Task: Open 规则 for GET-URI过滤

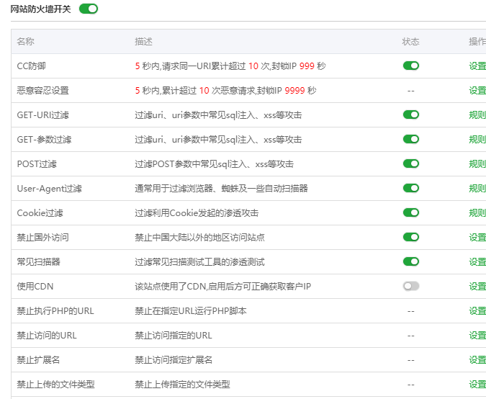Action: click(x=477, y=115)
